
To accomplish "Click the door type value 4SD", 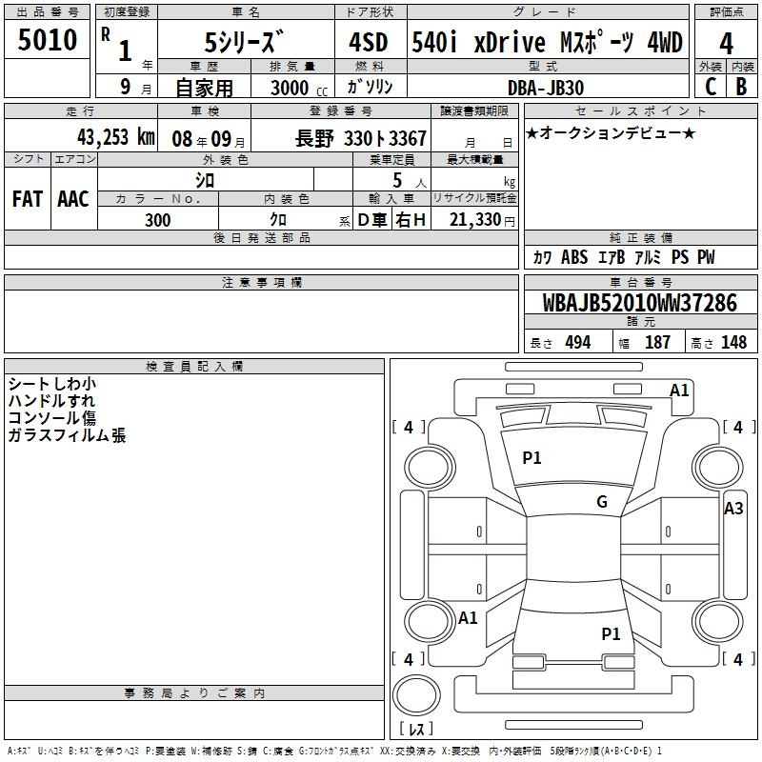I will (369, 42).
